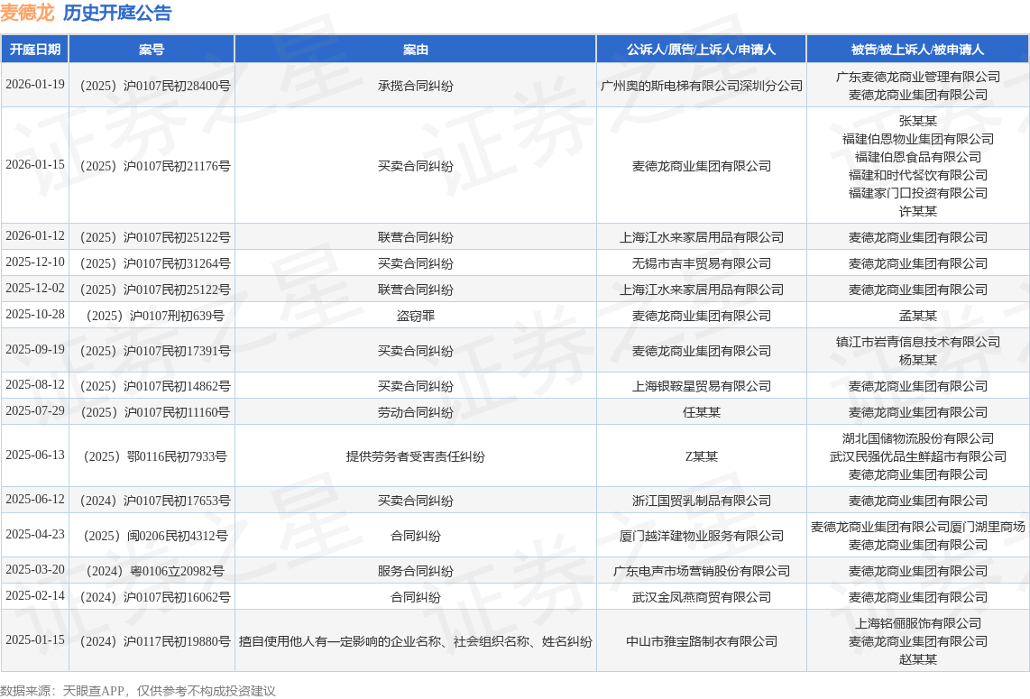Click 张某某 defendant name
The height and width of the screenshot is (699, 1030).
(917, 121)
